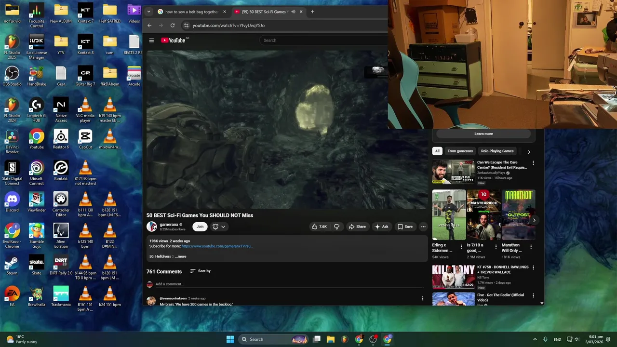The height and width of the screenshot is (347, 617).
Task: Click the gameranx channel avatar
Action: coord(152,227)
